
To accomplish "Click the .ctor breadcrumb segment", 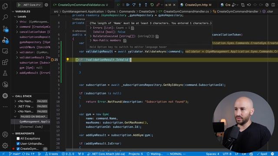I will (270, 12).
